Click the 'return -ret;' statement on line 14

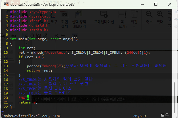coord(39,71)
